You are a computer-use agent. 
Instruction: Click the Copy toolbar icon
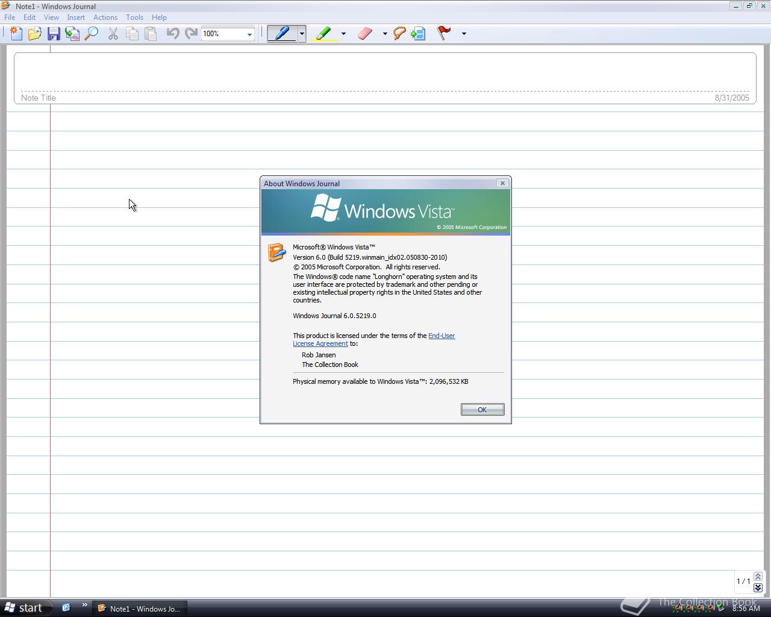pos(132,34)
